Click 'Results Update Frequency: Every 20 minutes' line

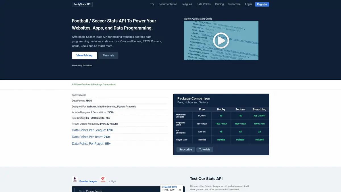click(x=95, y=124)
